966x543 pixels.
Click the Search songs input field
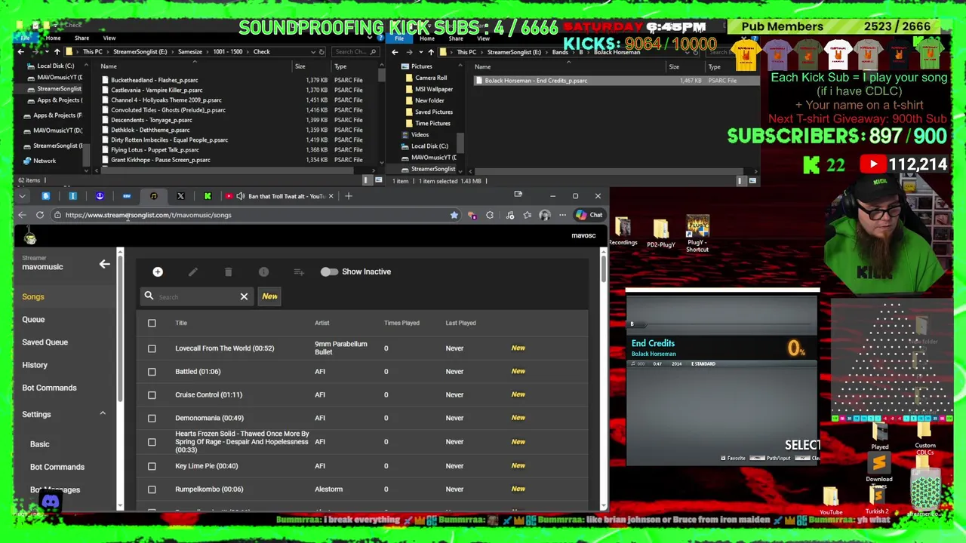196,296
